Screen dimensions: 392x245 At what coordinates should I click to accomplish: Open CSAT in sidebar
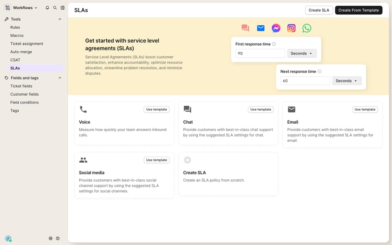tap(15, 60)
